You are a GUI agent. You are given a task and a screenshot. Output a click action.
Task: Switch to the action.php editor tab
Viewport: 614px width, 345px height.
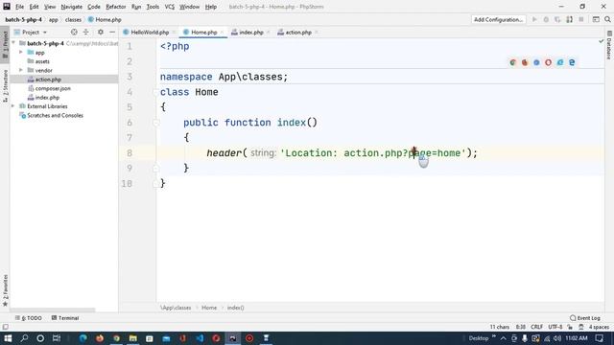tap(298, 32)
